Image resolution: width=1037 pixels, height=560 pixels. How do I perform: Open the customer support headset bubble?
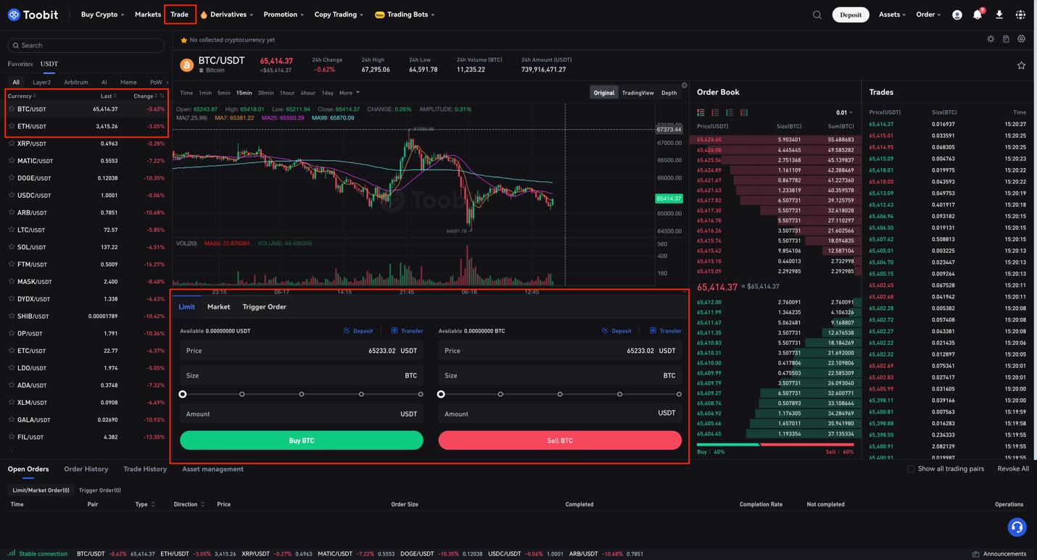(x=1017, y=527)
